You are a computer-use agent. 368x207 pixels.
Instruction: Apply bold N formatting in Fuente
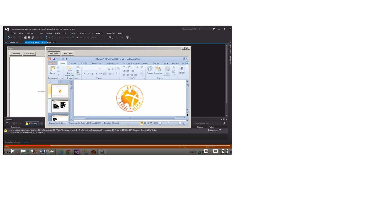click(x=84, y=74)
